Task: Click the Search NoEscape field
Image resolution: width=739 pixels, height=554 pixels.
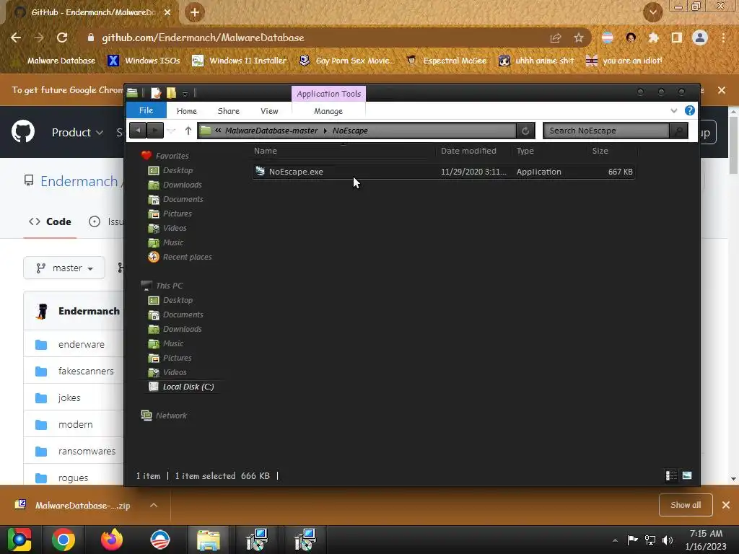Action: (x=606, y=131)
